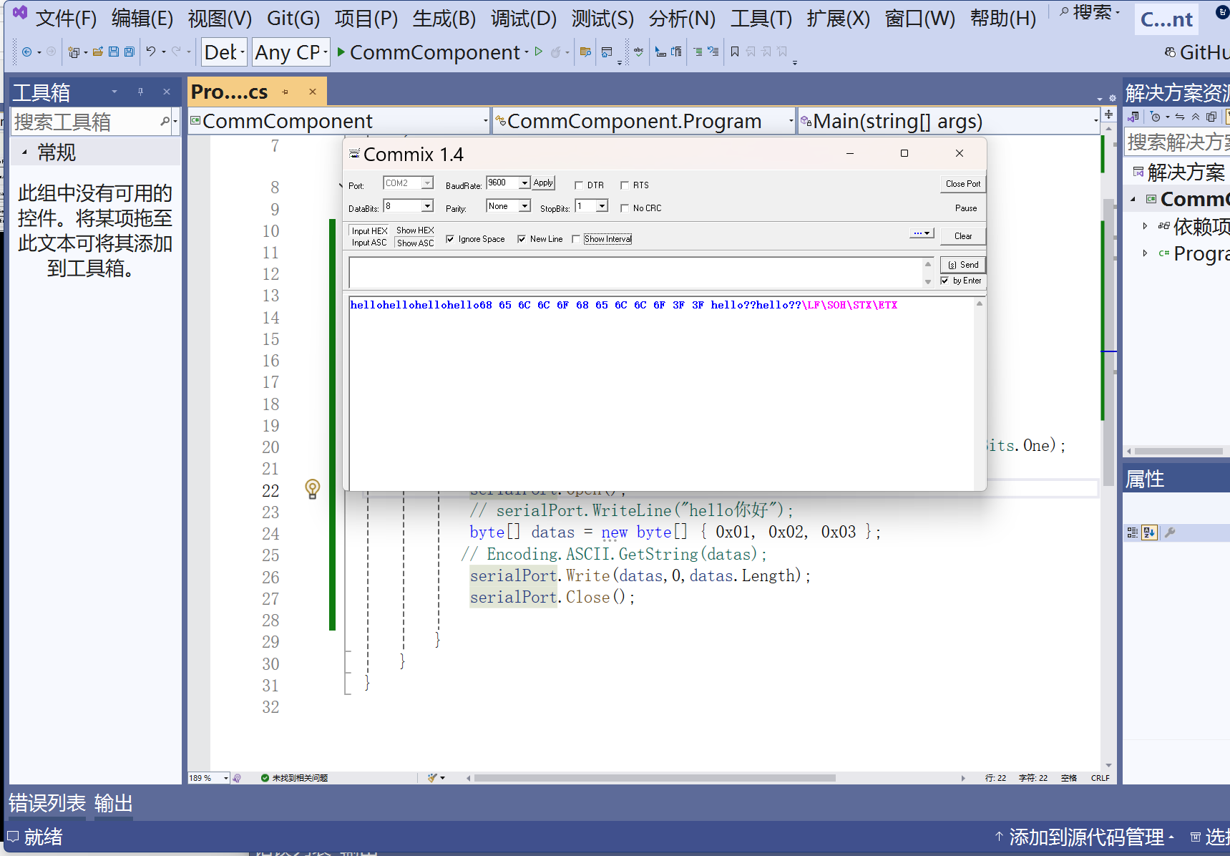Click the show all files icon in Solution Explorer
Image resolution: width=1230 pixels, height=856 pixels.
tap(1211, 117)
